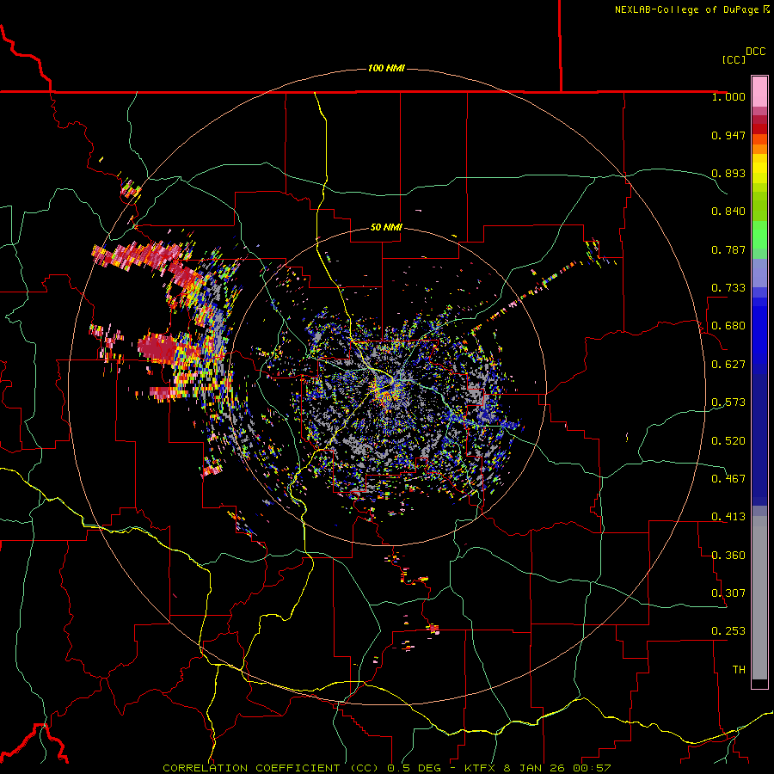
Task: Pick the lavender segment of the color bar
Action: click(x=759, y=273)
